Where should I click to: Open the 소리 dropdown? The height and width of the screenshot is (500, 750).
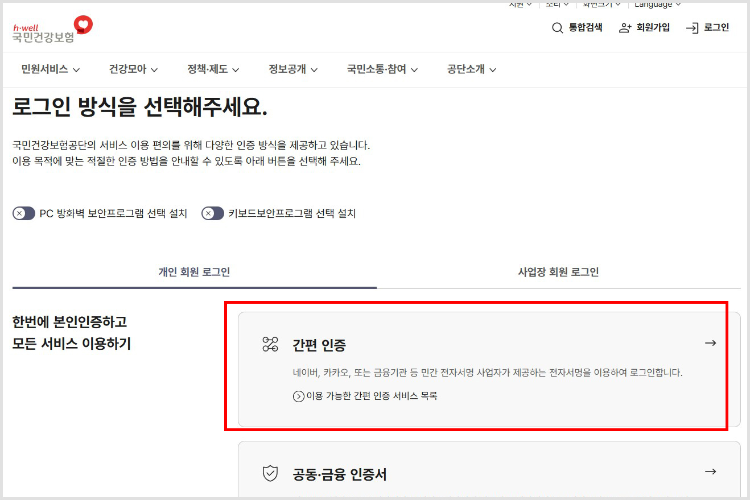[x=556, y=5]
